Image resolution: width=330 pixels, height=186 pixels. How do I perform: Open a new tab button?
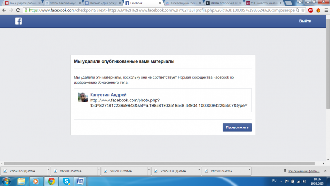click(x=289, y=3)
